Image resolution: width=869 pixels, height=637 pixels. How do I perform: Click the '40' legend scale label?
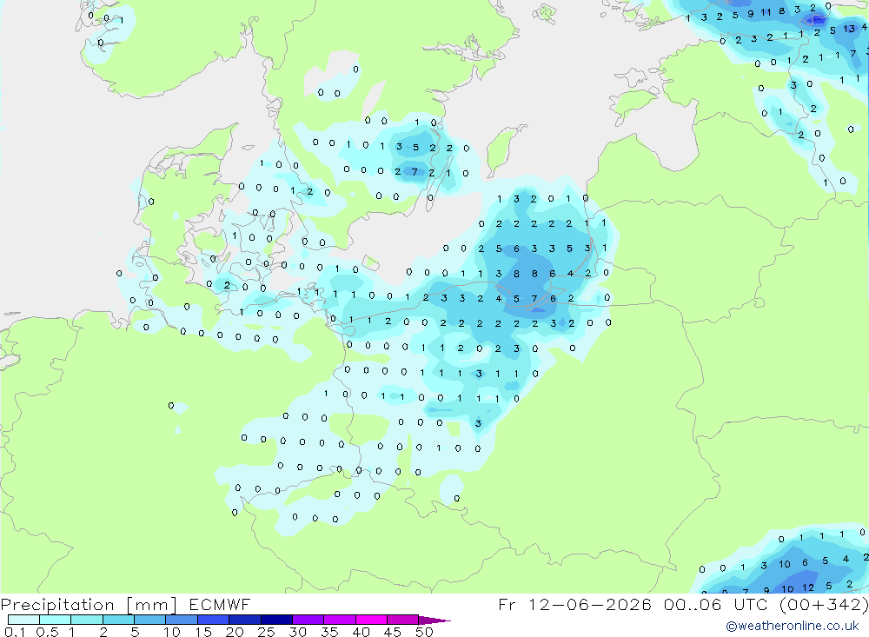[361, 632]
